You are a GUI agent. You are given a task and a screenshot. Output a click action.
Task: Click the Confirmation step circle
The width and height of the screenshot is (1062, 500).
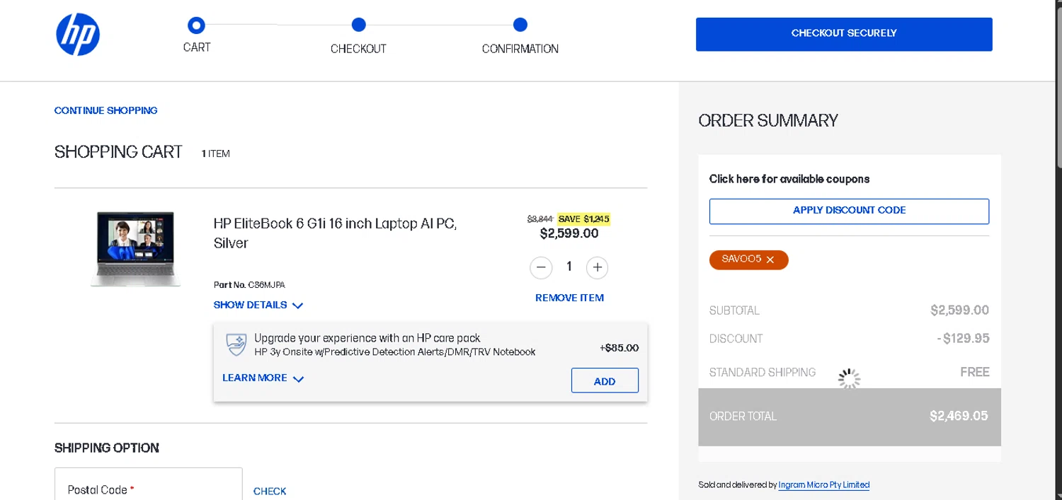tap(520, 25)
